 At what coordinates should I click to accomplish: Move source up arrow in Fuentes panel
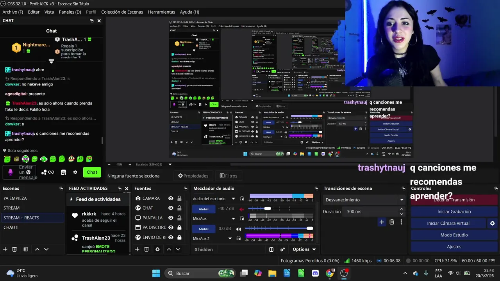[169, 249]
